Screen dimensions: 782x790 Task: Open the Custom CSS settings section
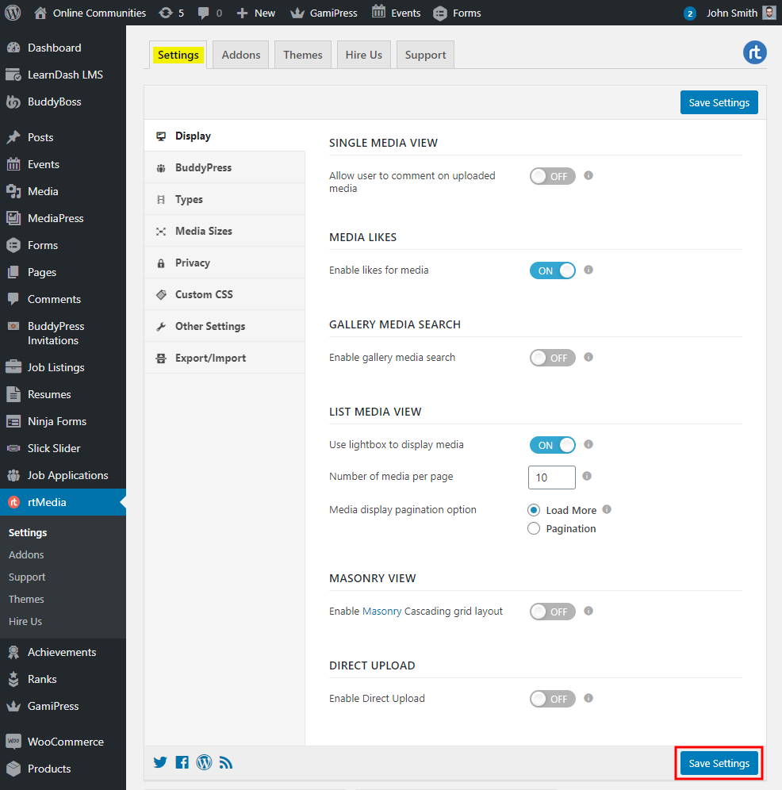tap(202, 293)
